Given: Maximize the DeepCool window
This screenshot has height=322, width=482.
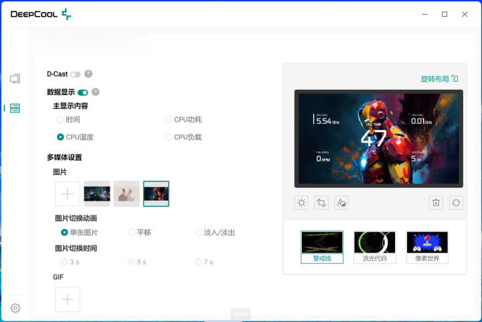Looking at the screenshot, I should (x=445, y=14).
